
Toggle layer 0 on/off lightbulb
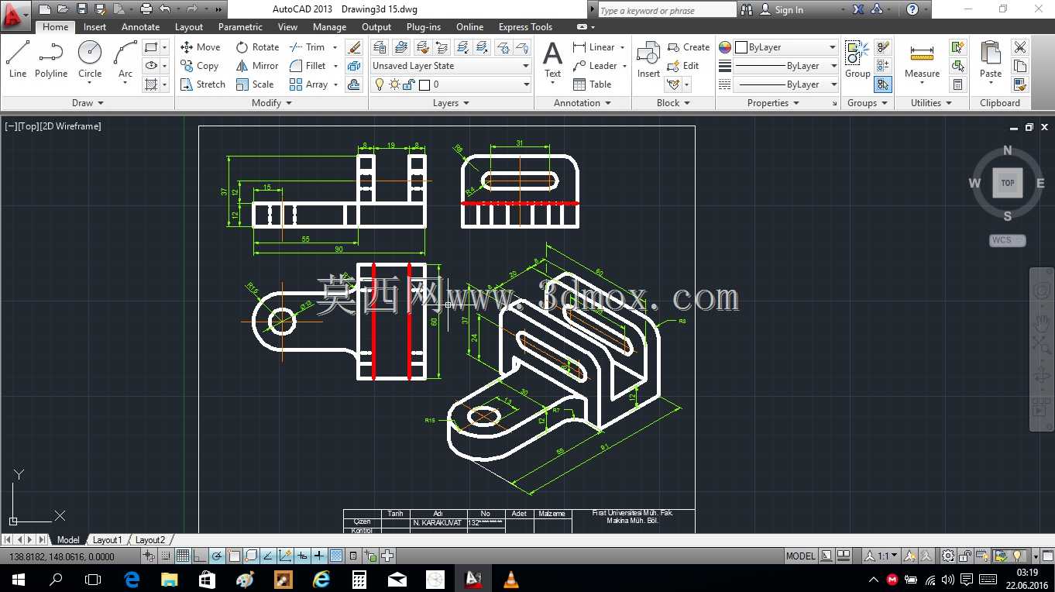(x=379, y=84)
